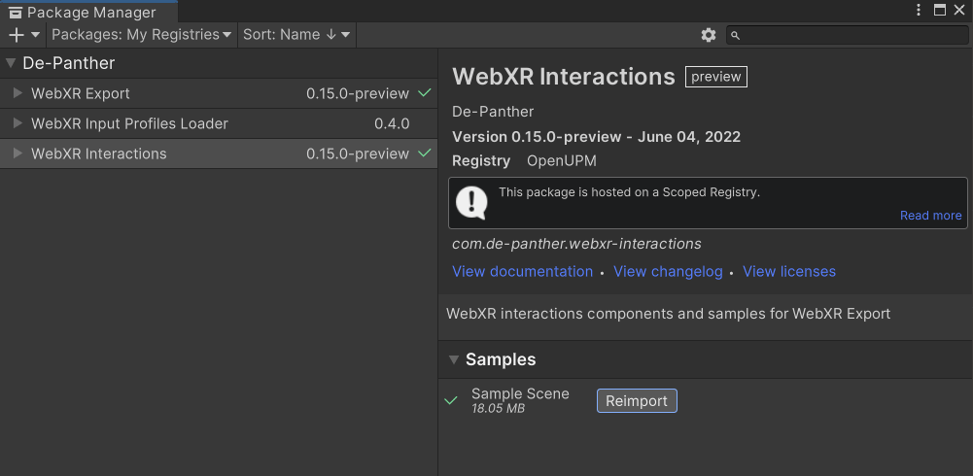Open Package Manager settings gear
This screenshot has height=476, width=973.
point(708,35)
